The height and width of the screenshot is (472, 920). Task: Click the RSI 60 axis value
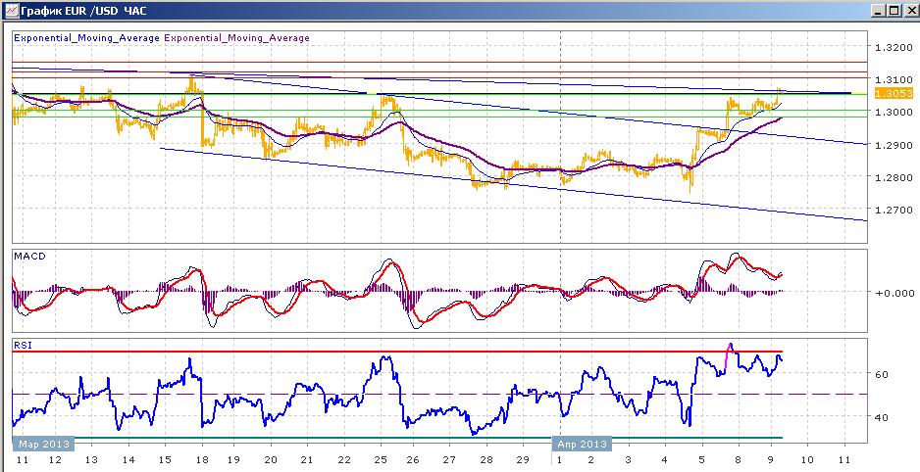pos(882,374)
